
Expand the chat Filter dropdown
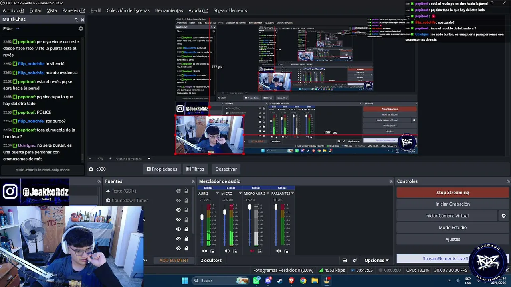11,29
